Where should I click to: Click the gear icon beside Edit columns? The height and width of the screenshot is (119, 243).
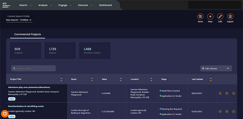[x=203, y=68]
